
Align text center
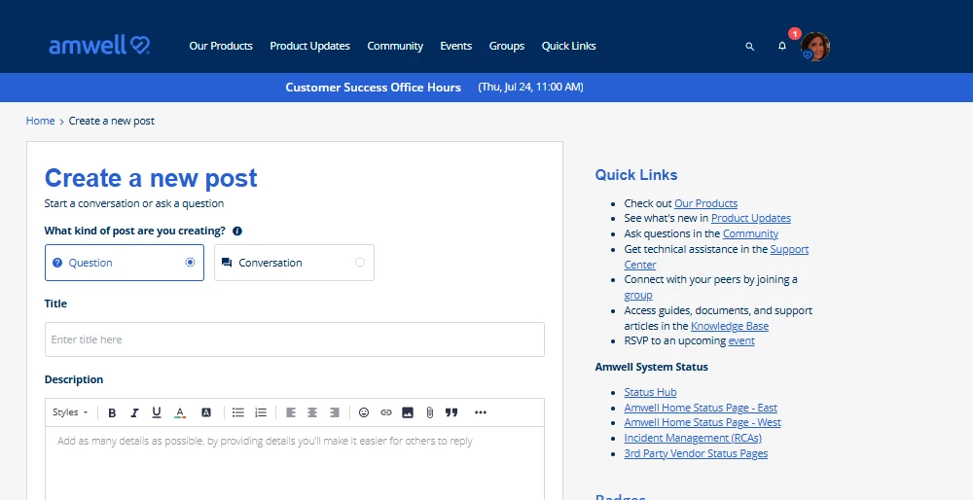point(312,412)
